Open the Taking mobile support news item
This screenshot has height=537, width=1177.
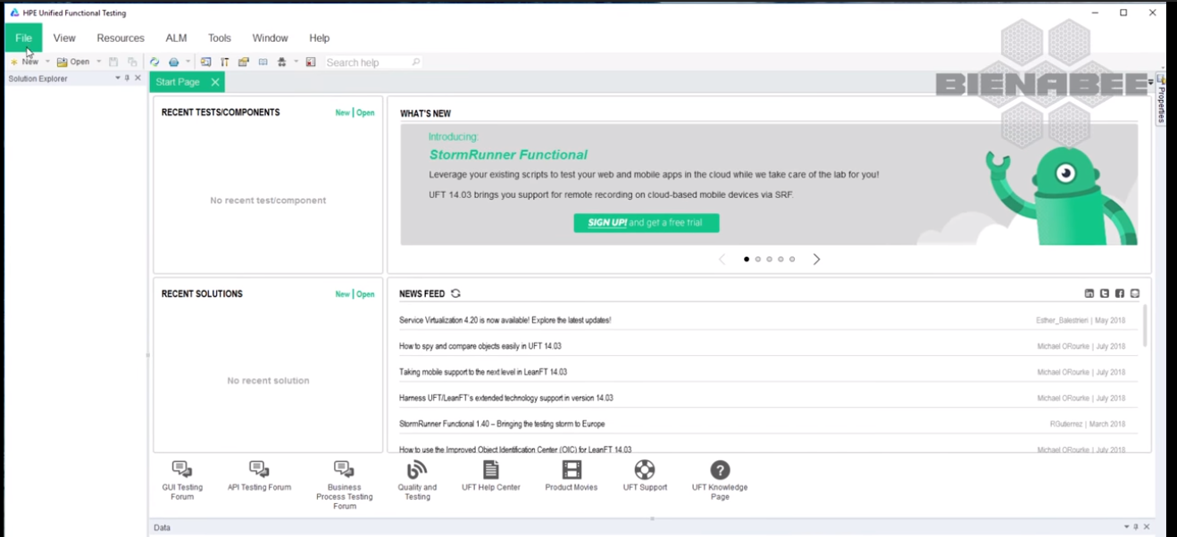483,372
